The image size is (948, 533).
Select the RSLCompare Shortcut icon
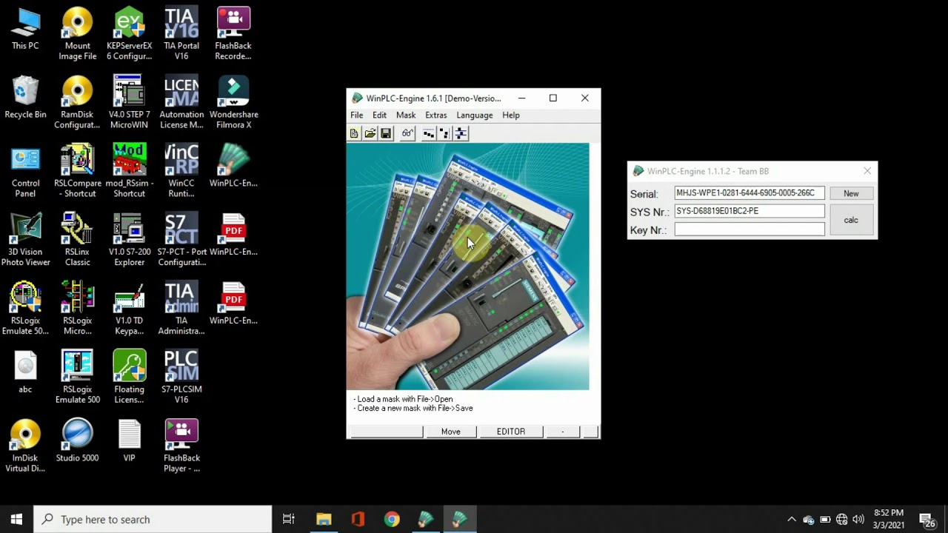point(77,172)
